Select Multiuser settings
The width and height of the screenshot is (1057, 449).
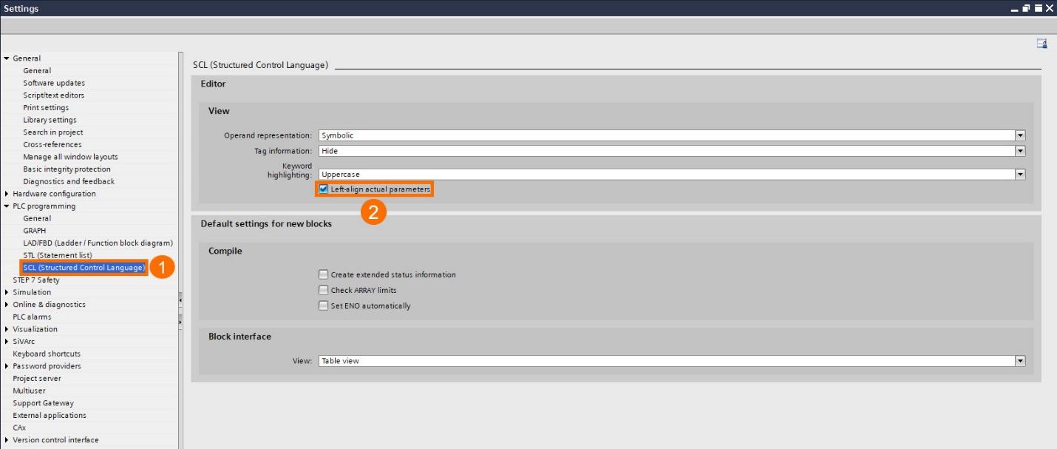click(x=29, y=391)
